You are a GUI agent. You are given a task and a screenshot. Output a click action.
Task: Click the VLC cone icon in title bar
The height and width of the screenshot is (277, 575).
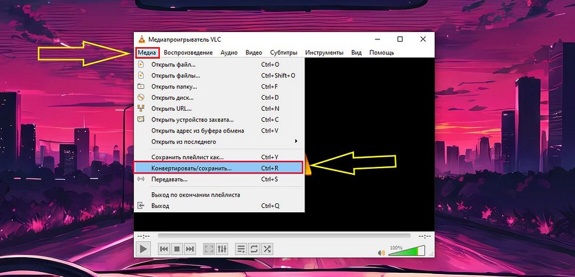point(142,39)
